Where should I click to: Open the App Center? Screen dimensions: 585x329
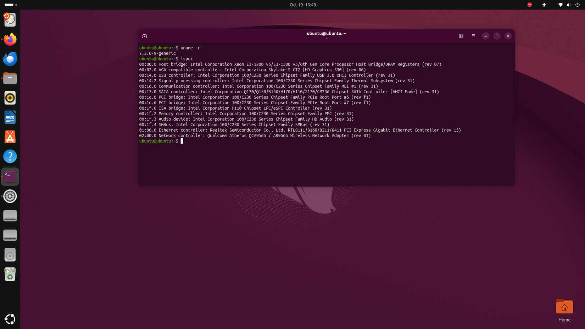pos(10,137)
